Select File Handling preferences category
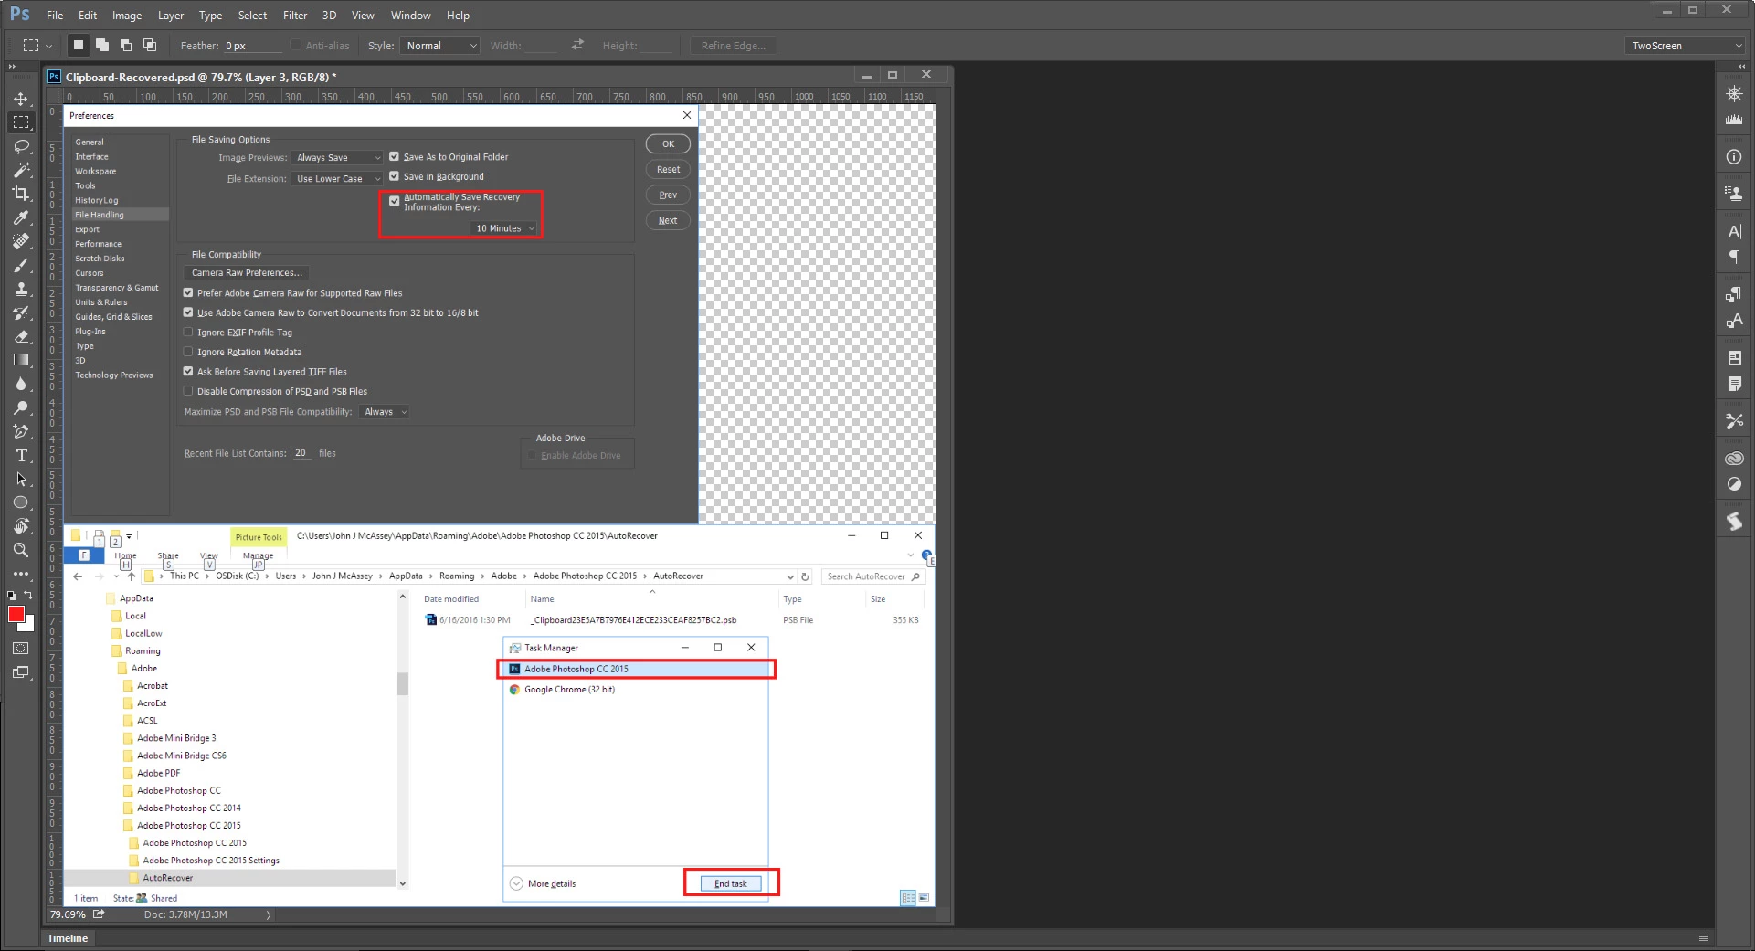Image resolution: width=1755 pixels, height=951 pixels. pos(121,215)
